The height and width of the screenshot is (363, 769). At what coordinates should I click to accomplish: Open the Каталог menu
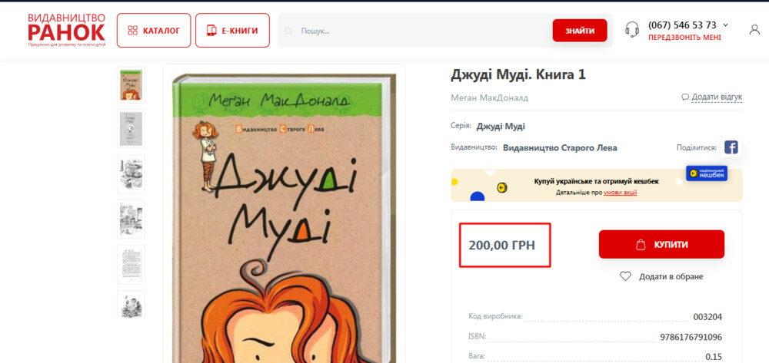coord(153,31)
